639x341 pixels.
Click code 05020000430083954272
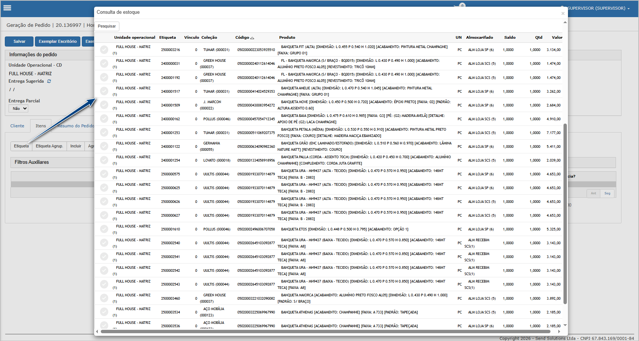point(256,105)
